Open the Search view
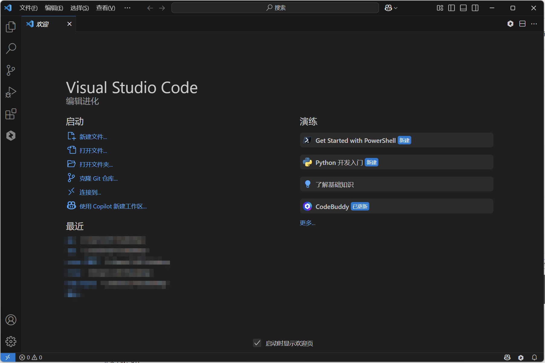The height and width of the screenshot is (363, 545). [11, 48]
